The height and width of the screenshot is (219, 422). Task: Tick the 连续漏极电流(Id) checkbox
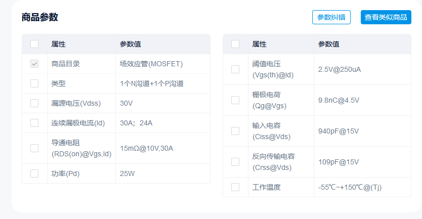coord(34,123)
